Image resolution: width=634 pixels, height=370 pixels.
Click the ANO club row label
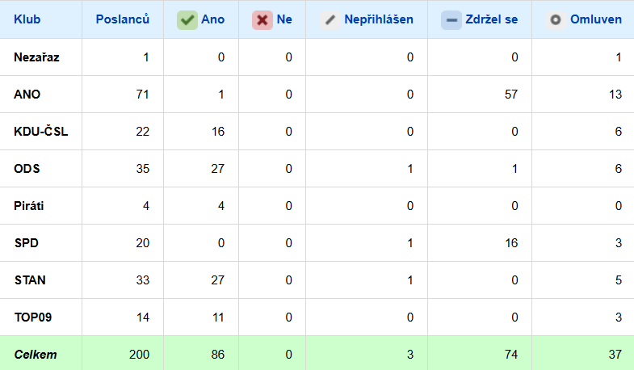[x=27, y=95]
